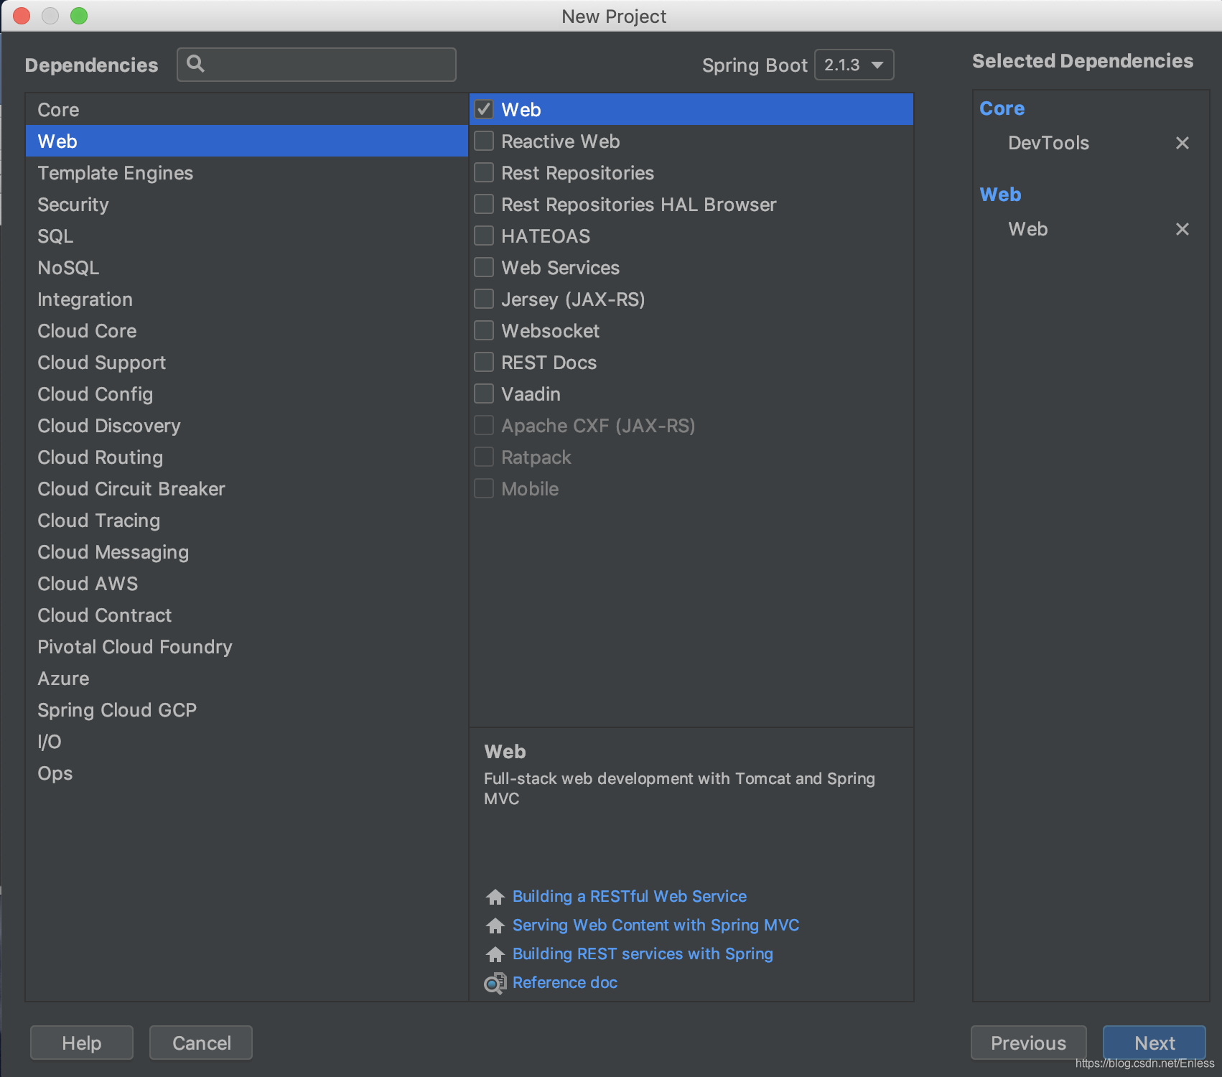1222x1077 pixels.
Task: Open Building a RESTful Web Service link
Action: [630, 896]
